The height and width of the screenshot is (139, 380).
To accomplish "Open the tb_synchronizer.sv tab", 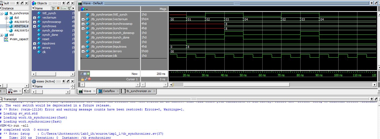I will [x=138, y=91].
